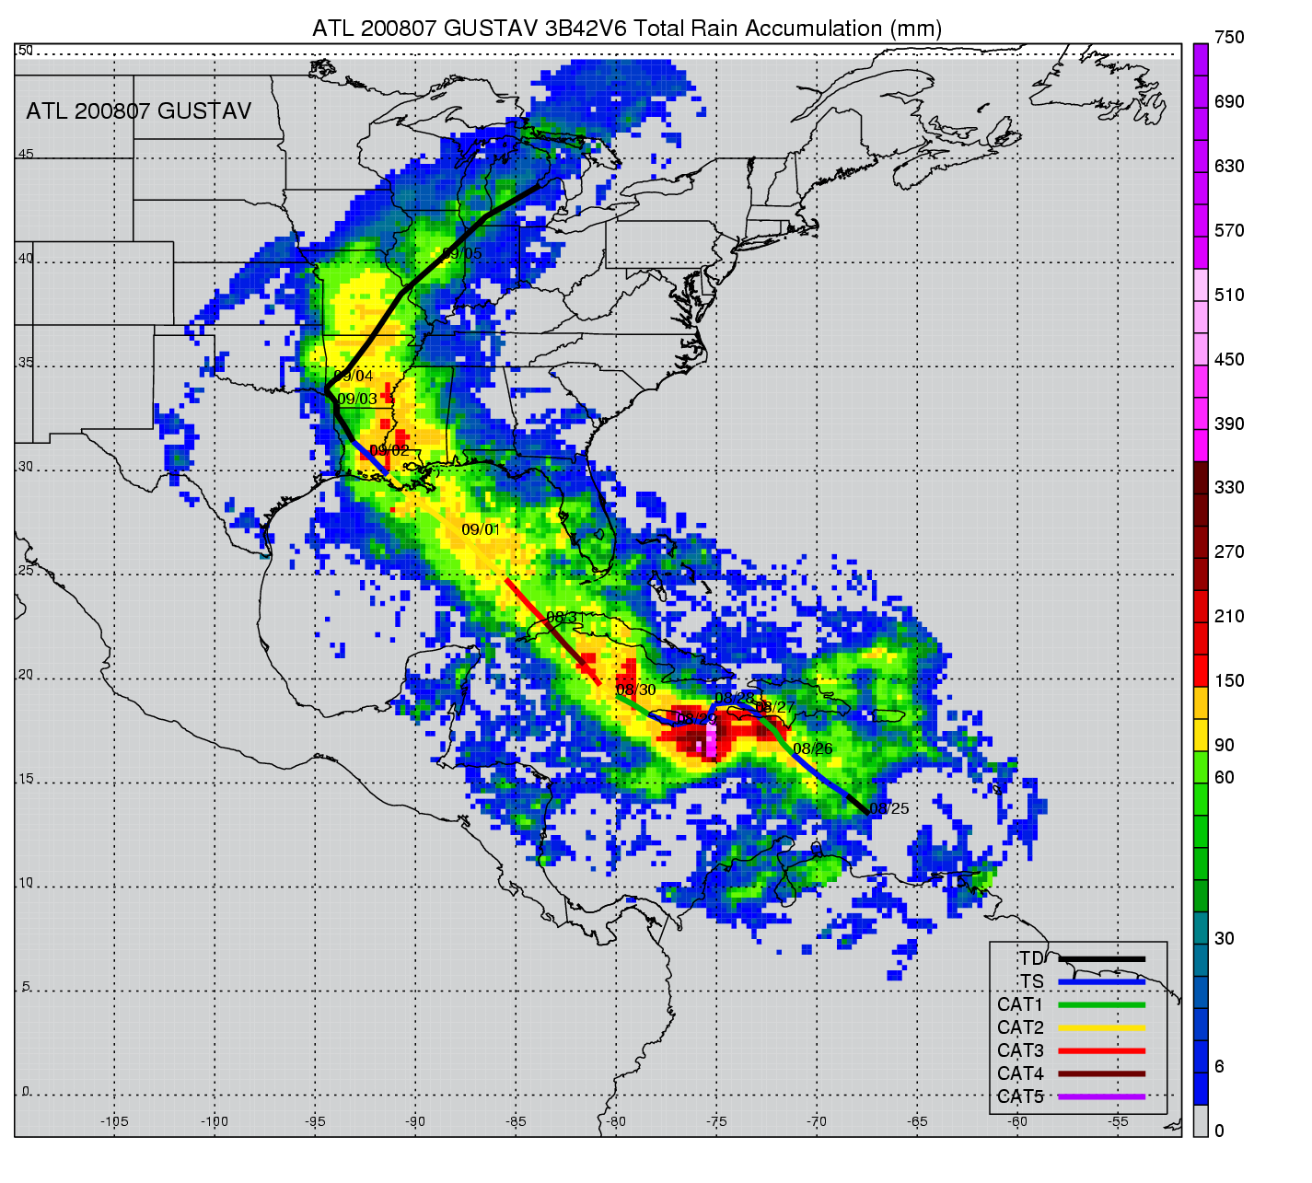Click the 09/01 date label in Gulf

[x=481, y=529]
